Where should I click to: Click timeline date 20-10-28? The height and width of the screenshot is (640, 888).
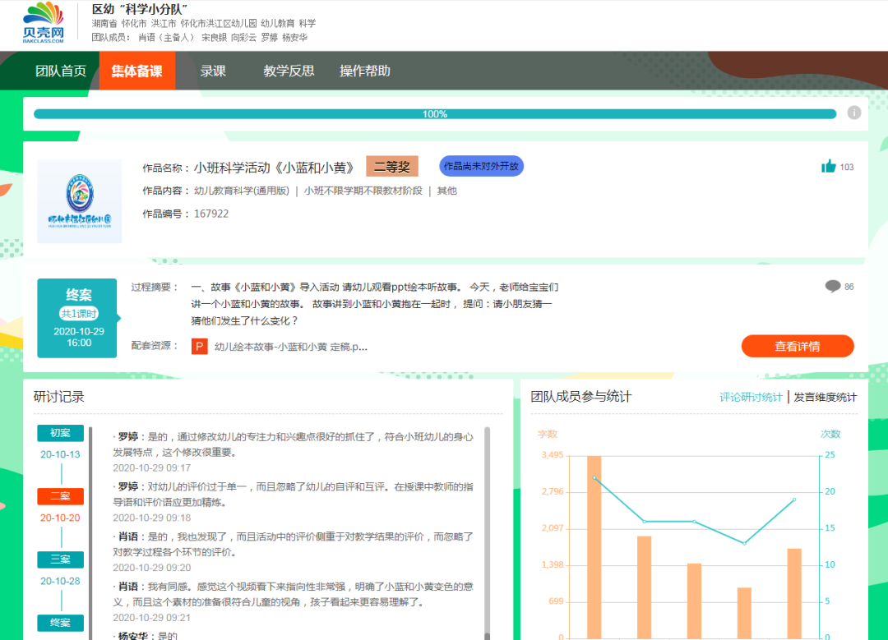point(60,581)
